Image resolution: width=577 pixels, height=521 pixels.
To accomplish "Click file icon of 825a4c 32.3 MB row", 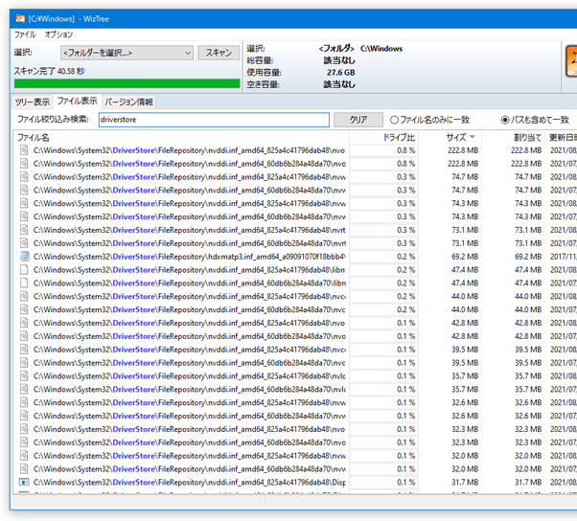I will point(24,429).
